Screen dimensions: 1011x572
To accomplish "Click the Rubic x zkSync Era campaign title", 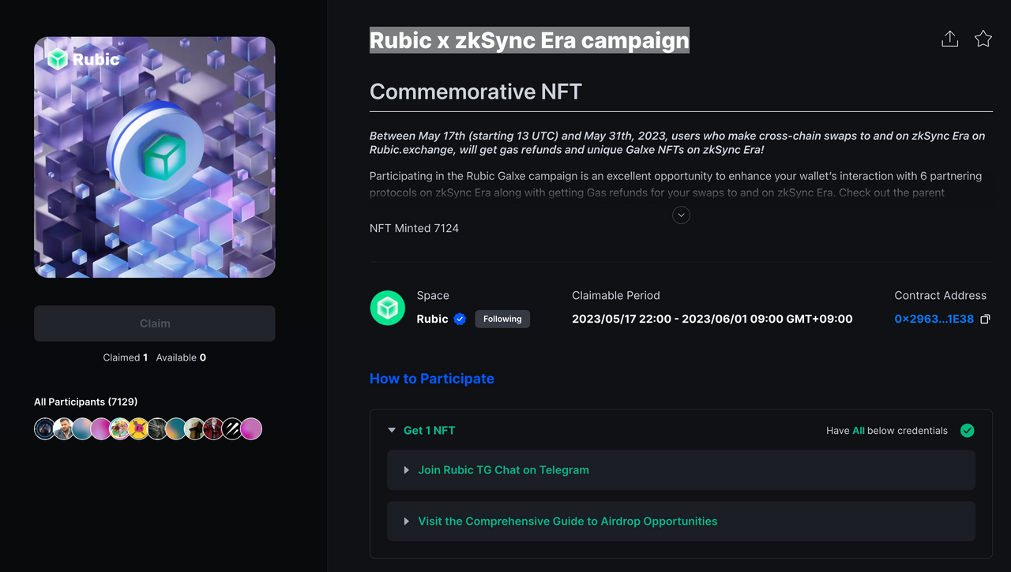I will (x=529, y=40).
